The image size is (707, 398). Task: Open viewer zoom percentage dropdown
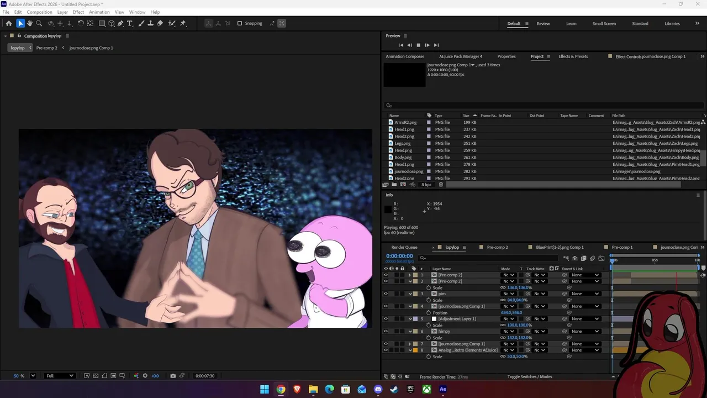(x=33, y=376)
